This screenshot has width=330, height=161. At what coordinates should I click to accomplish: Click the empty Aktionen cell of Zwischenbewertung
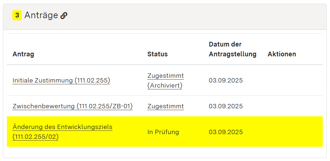pos(293,106)
